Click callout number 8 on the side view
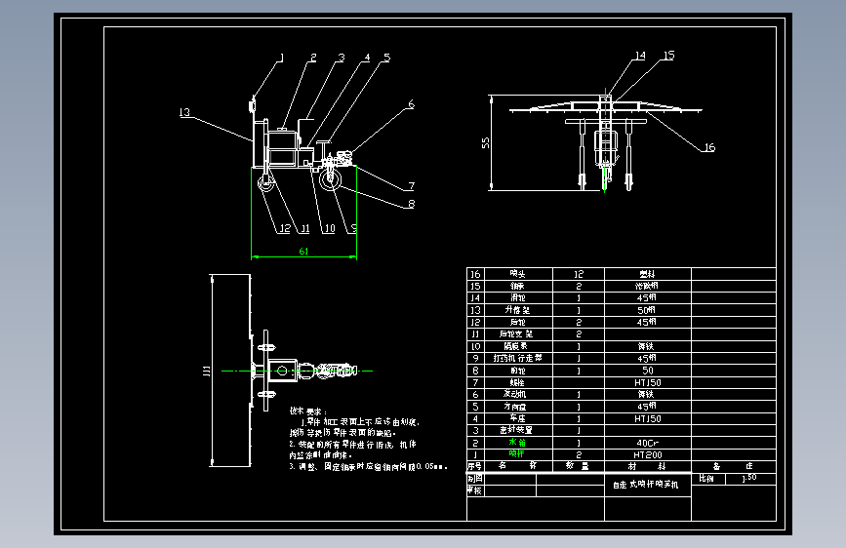 (x=411, y=204)
